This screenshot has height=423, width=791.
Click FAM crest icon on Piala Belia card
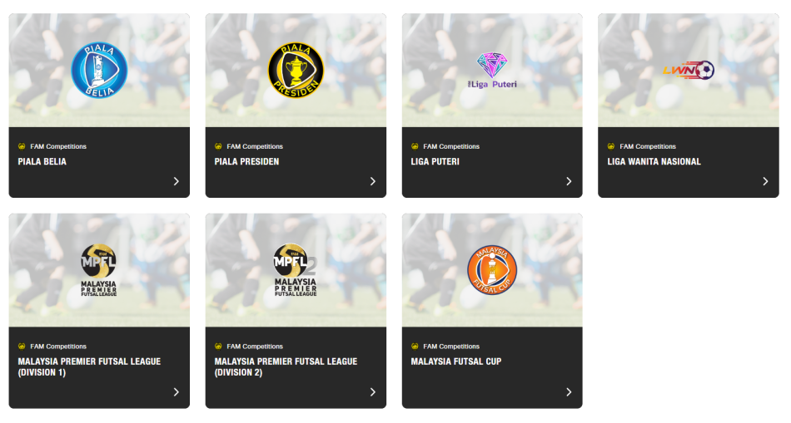point(22,146)
